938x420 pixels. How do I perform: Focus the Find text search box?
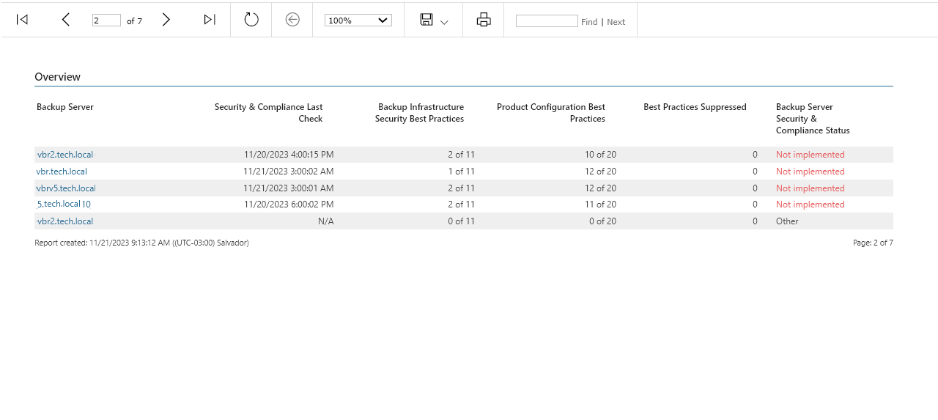point(547,21)
